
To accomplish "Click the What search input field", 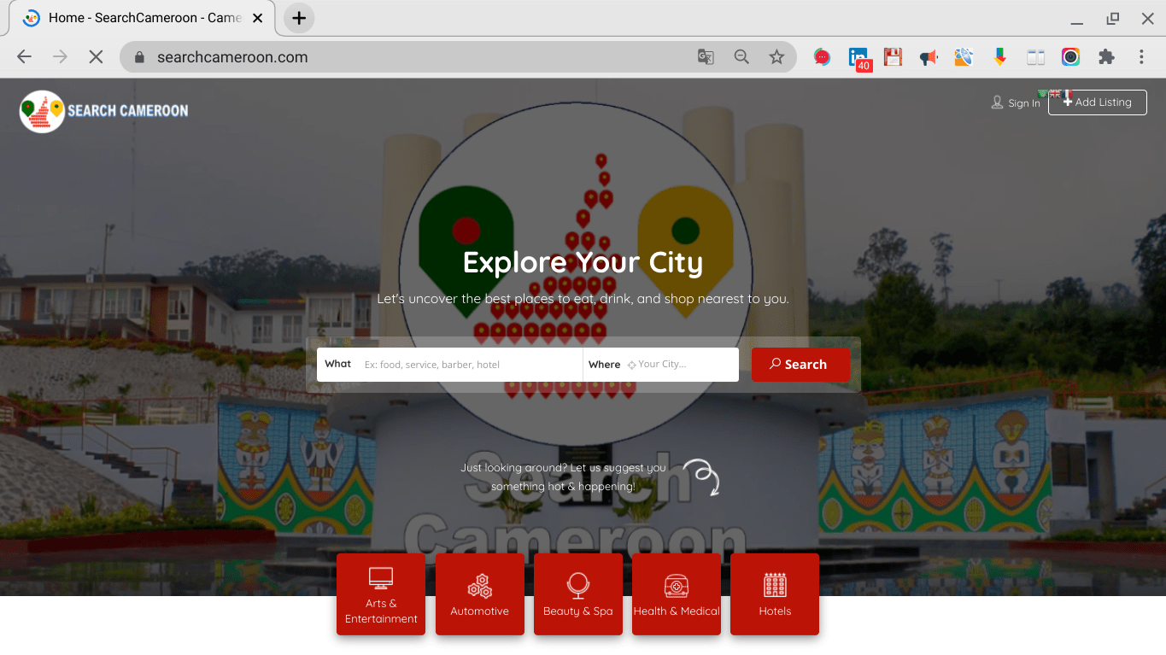I will click(x=449, y=365).
